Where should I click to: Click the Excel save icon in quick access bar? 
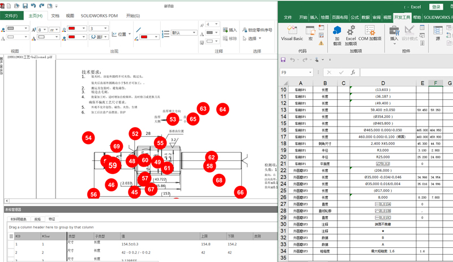click(x=283, y=59)
